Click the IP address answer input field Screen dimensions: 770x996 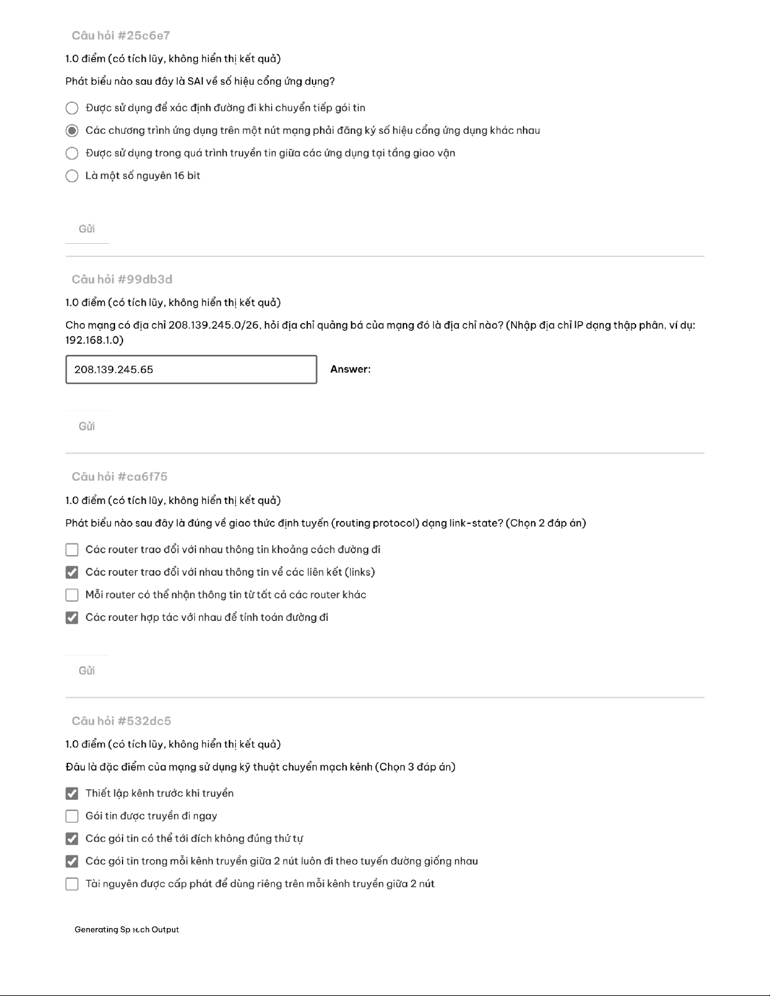[x=191, y=369]
